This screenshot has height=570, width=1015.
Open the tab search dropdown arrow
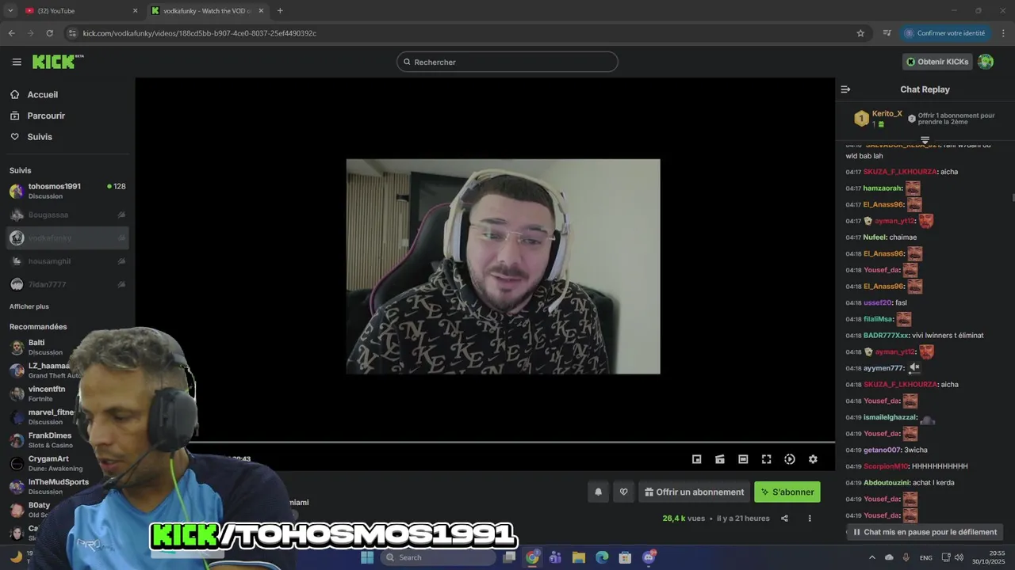point(10,11)
